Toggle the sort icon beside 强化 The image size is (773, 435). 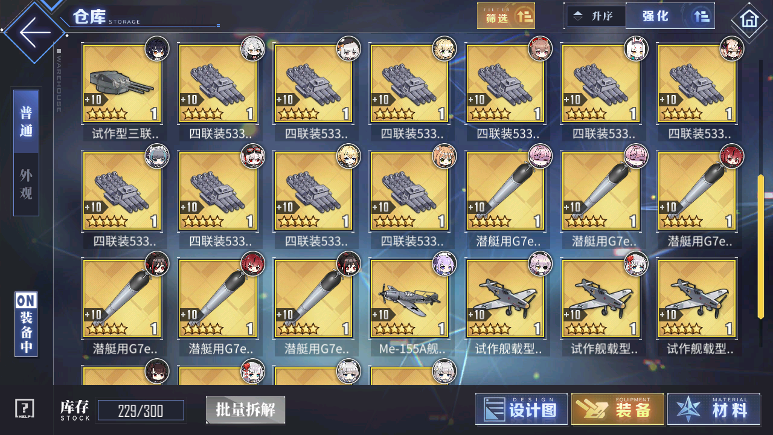tap(701, 16)
